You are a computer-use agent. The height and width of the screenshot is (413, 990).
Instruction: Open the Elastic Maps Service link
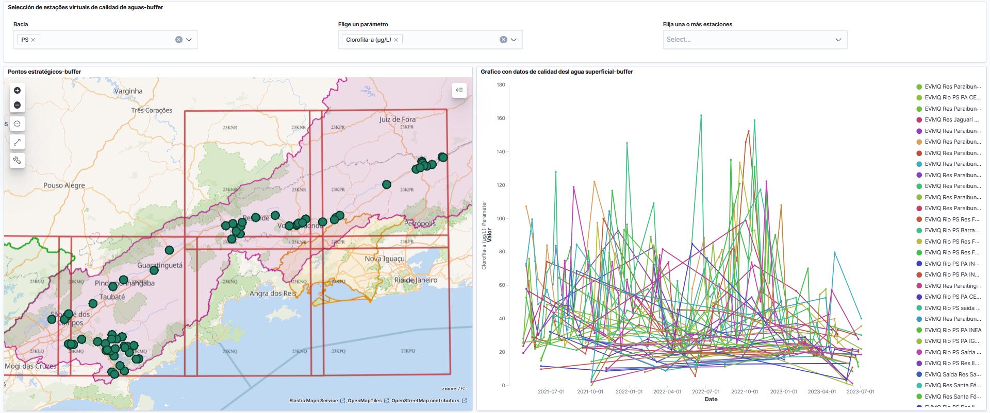(x=313, y=401)
